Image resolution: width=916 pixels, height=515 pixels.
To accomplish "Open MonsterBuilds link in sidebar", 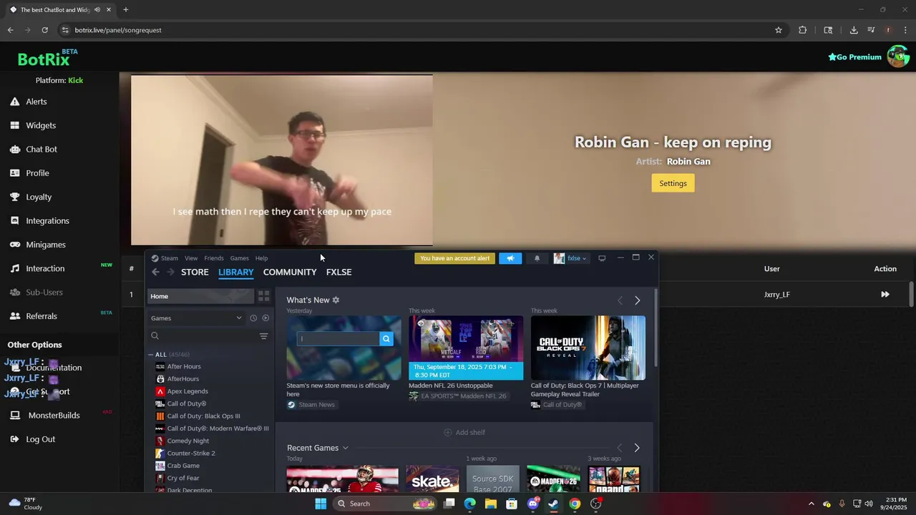I will (54, 416).
